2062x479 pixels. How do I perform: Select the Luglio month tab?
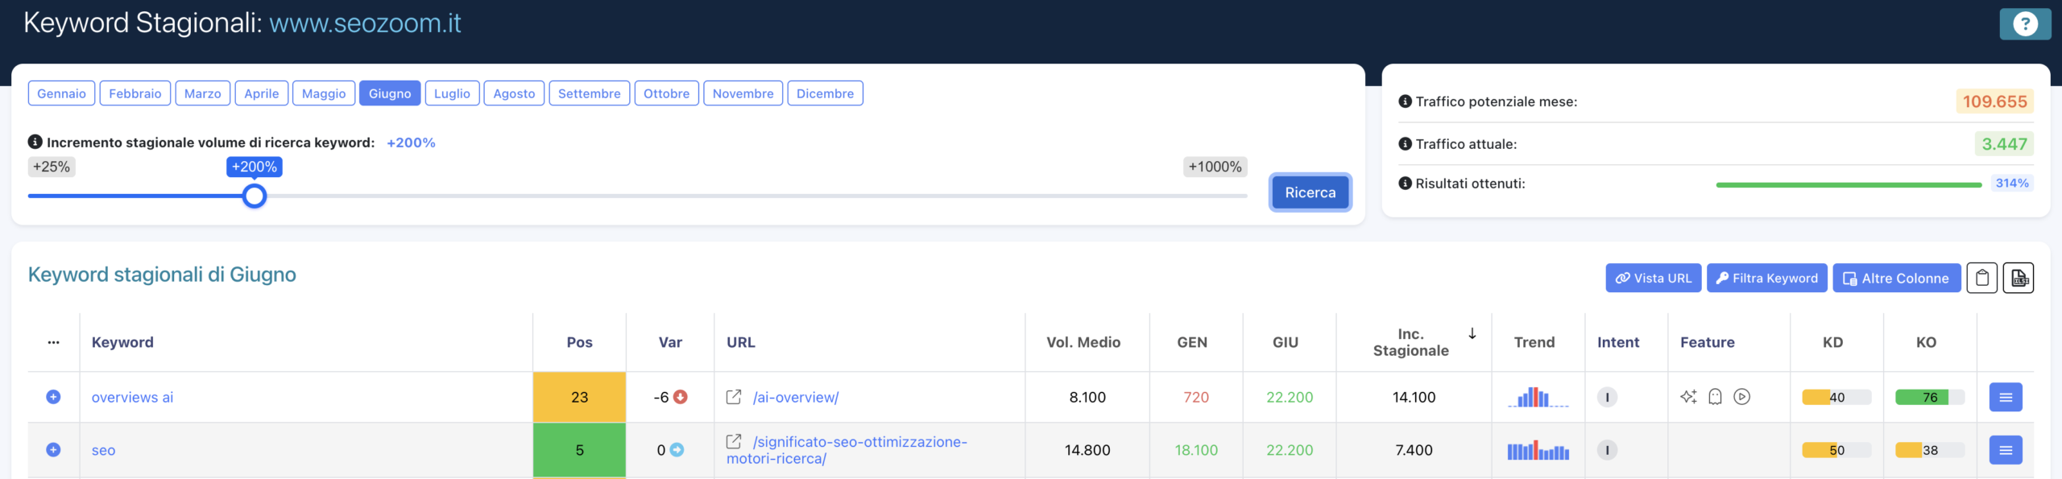[x=452, y=93]
